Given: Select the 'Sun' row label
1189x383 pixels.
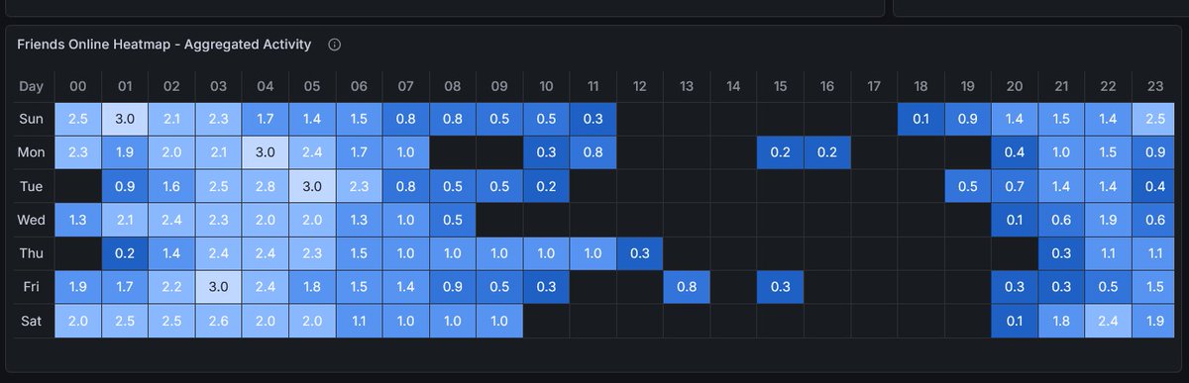Looking at the screenshot, I should click(x=32, y=119).
